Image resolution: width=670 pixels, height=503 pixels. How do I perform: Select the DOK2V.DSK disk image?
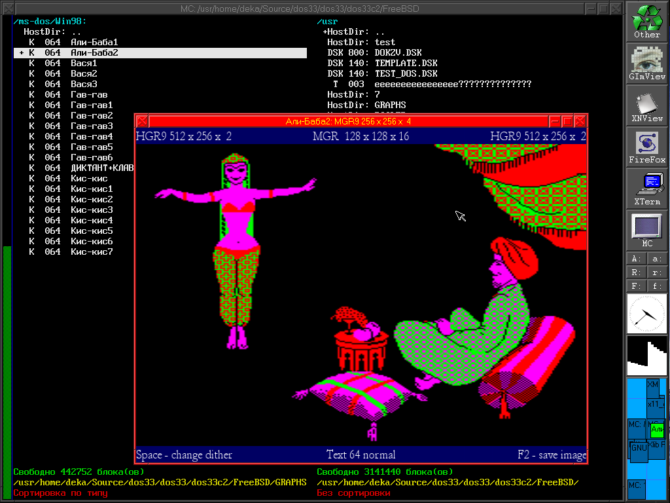click(x=464, y=52)
